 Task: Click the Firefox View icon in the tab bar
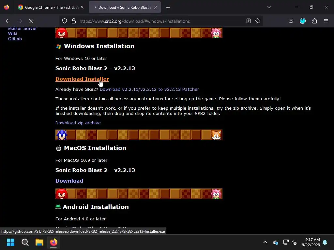[7, 7]
